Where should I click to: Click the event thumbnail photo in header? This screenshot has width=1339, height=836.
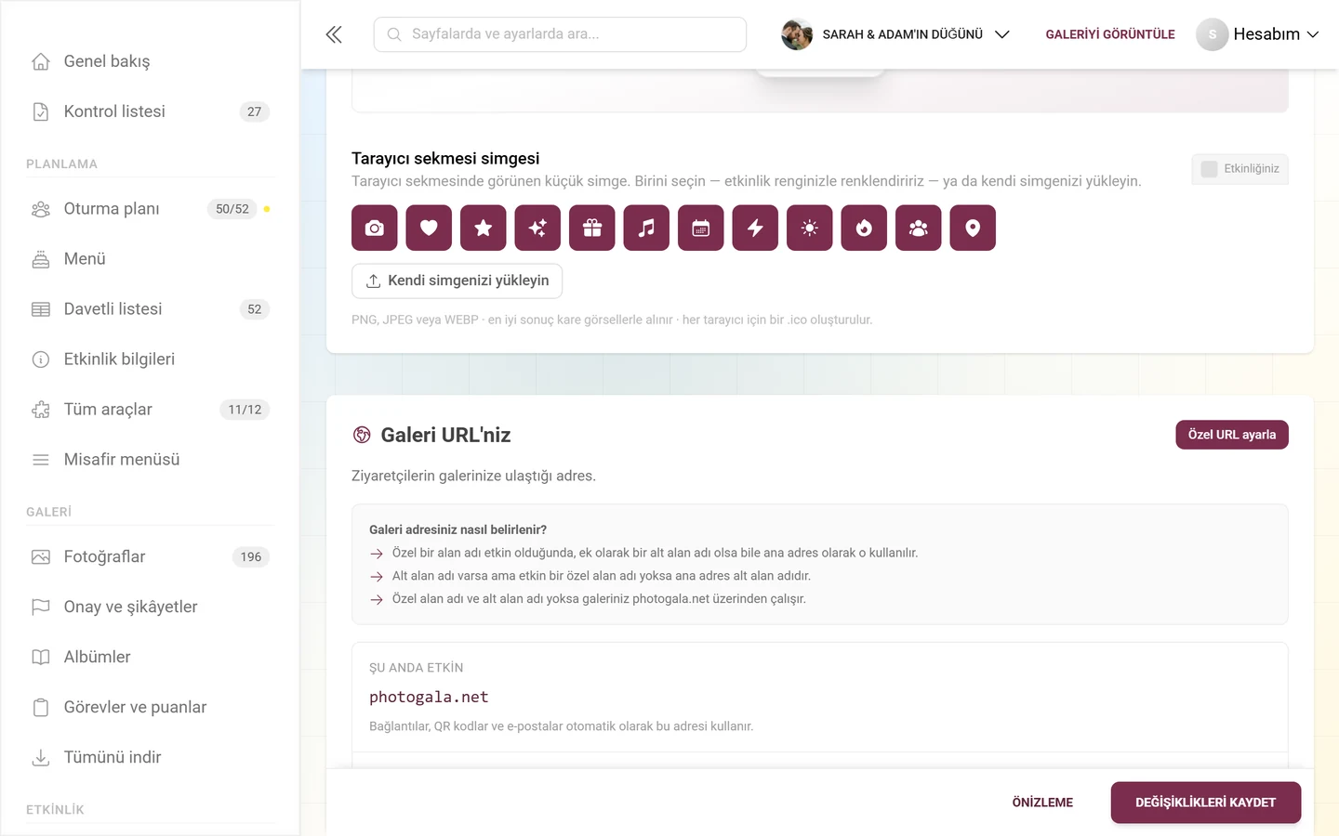tap(797, 34)
